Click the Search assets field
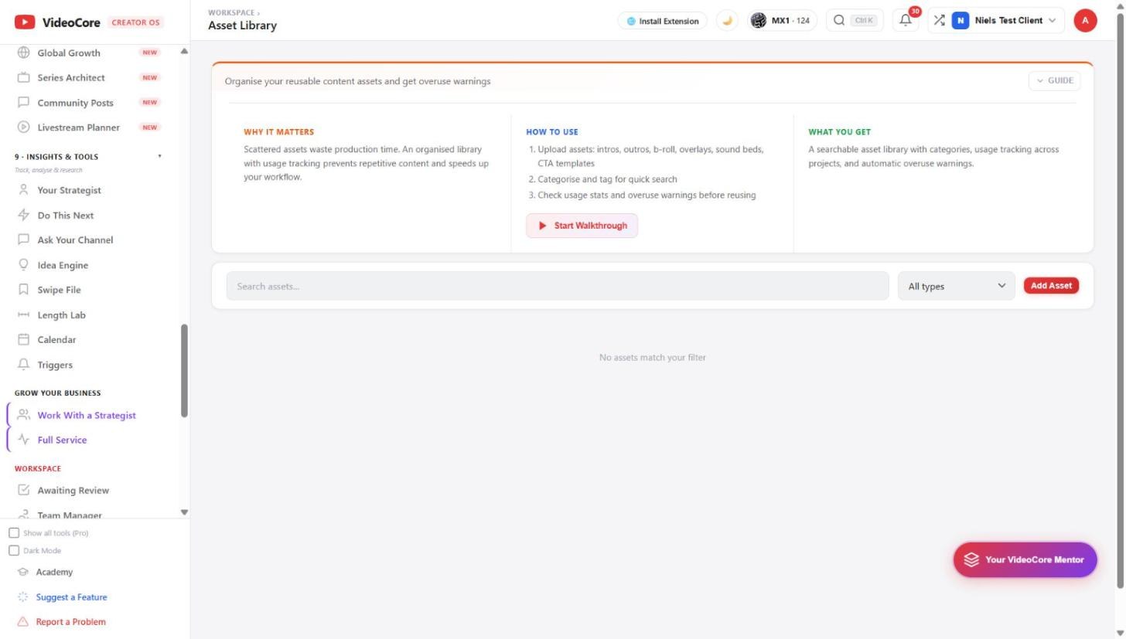 558,286
